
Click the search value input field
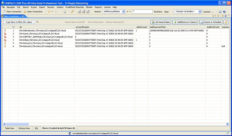click(x=142, y=12)
